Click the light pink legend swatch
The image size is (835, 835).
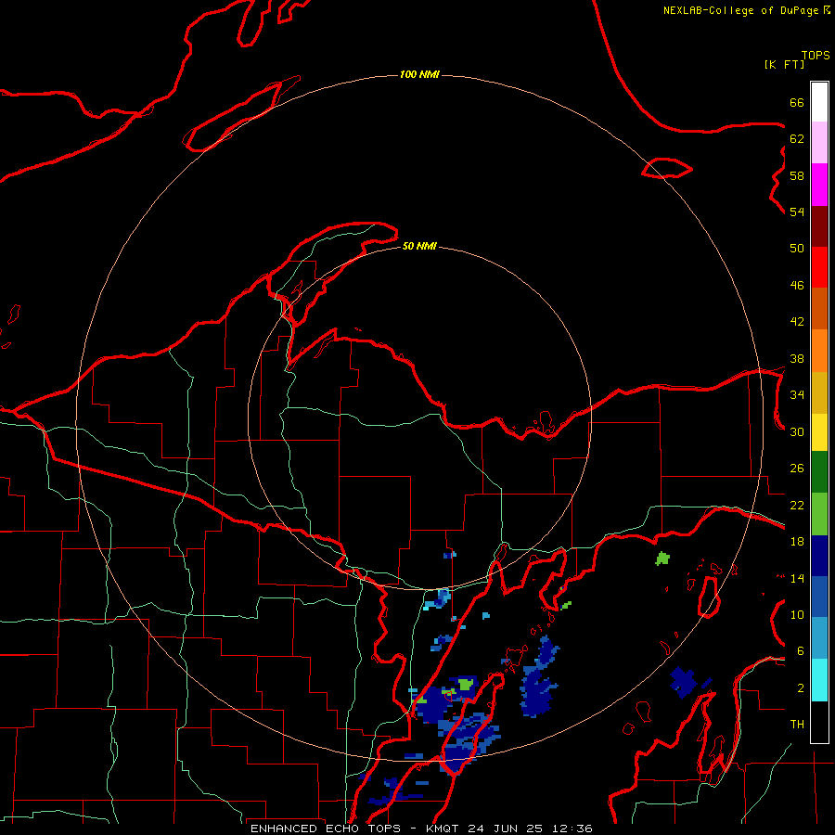(819, 142)
